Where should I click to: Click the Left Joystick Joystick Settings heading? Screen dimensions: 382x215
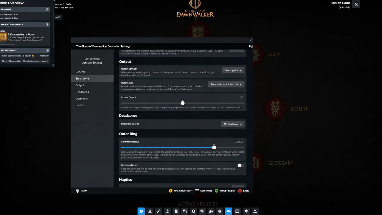click(92, 61)
